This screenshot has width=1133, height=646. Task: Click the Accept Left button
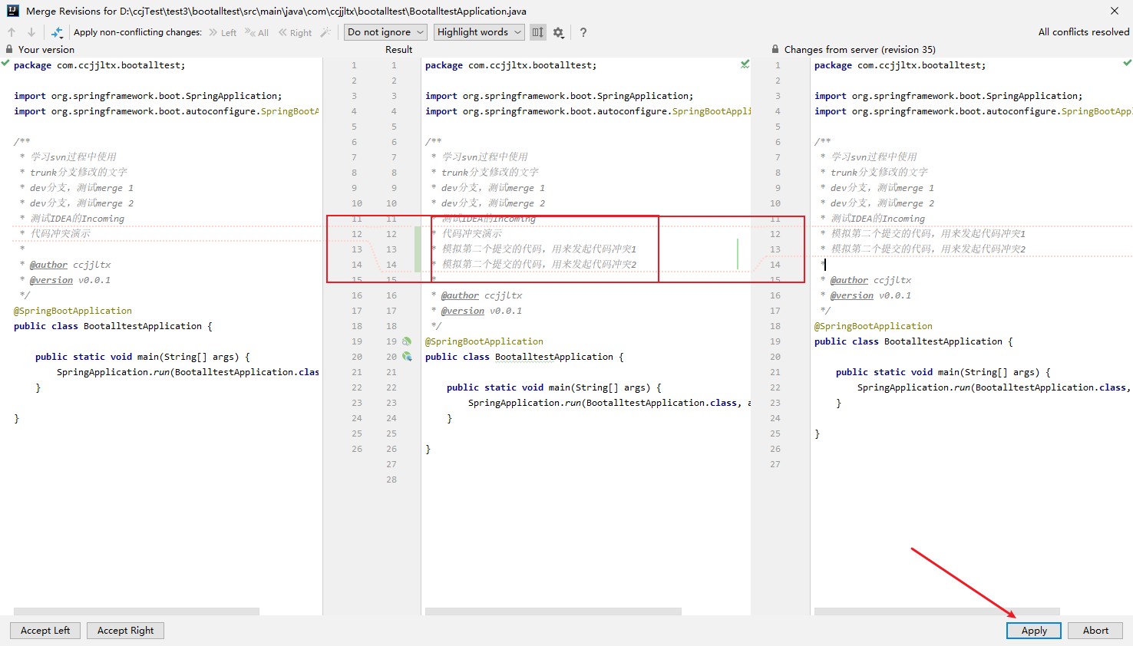click(45, 631)
